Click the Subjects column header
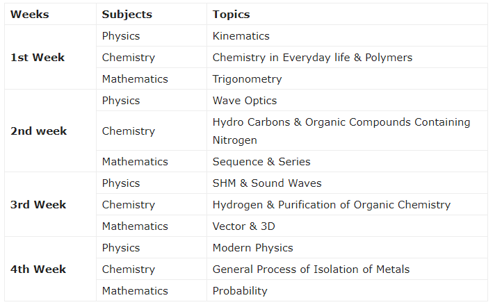 point(152,14)
